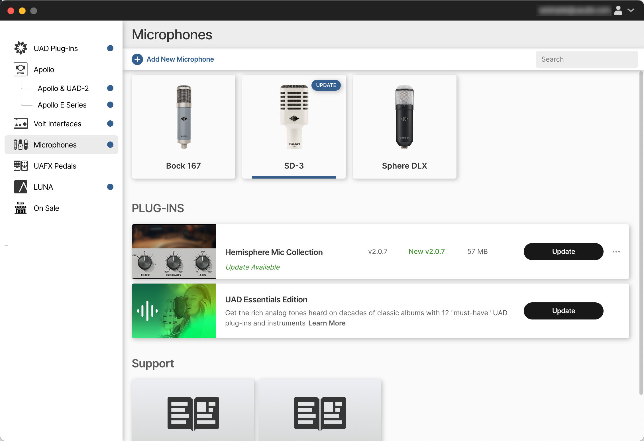Open the account dropdown chevron
The width and height of the screenshot is (644, 441).
click(x=631, y=10)
